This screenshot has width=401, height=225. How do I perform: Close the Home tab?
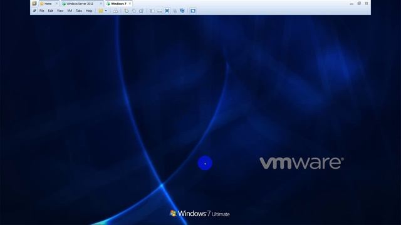(56, 4)
